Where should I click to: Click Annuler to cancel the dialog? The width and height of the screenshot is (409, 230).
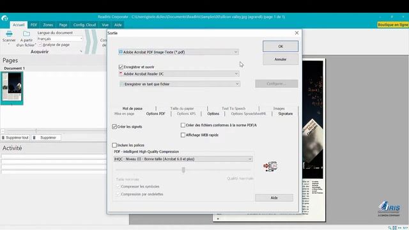click(x=281, y=59)
